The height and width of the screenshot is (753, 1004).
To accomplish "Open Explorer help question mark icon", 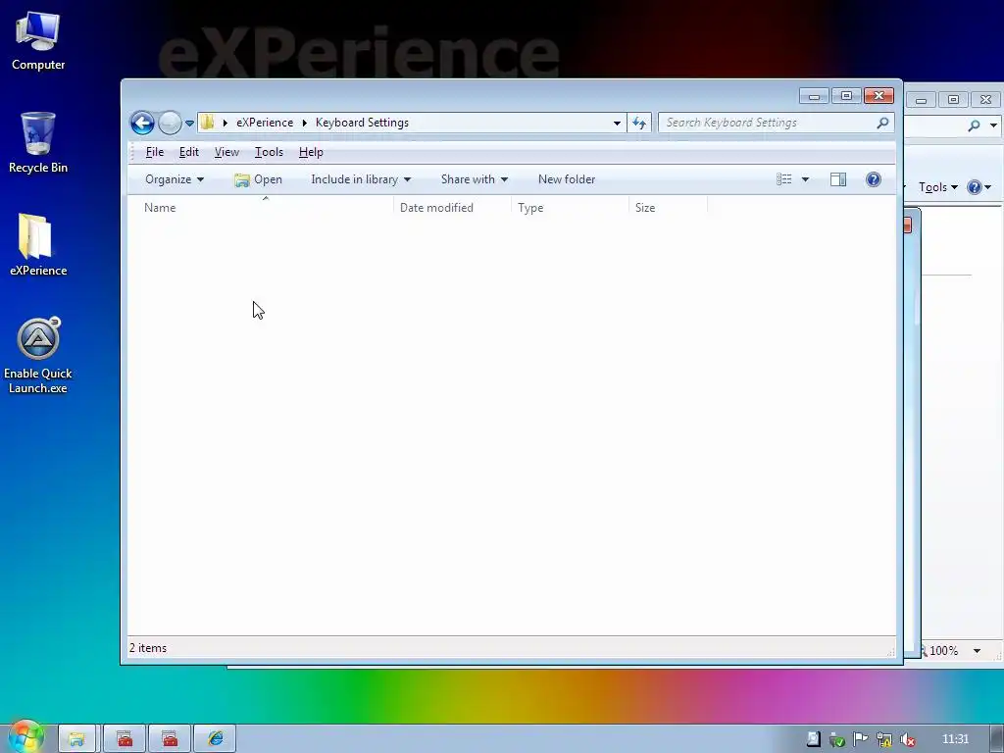I will (x=873, y=179).
